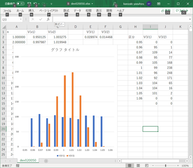Viewport: 193px width, 168px height.
Task: Click the Save icon in title bar
Action: (x=29, y=4)
